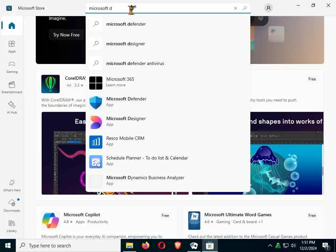The image size is (336, 252).
Task: Click Microsoft Store taskbar icon
Action: tap(210, 245)
